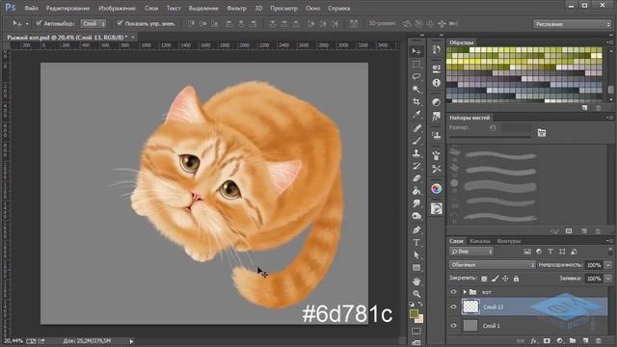Open the Слой auto-select dropdown
The height and width of the screenshot is (347, 617).
click(x=94, y=23)
